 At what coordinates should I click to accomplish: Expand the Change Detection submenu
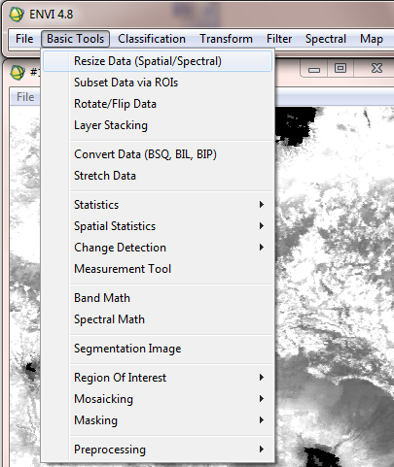[x=158, y=248]
